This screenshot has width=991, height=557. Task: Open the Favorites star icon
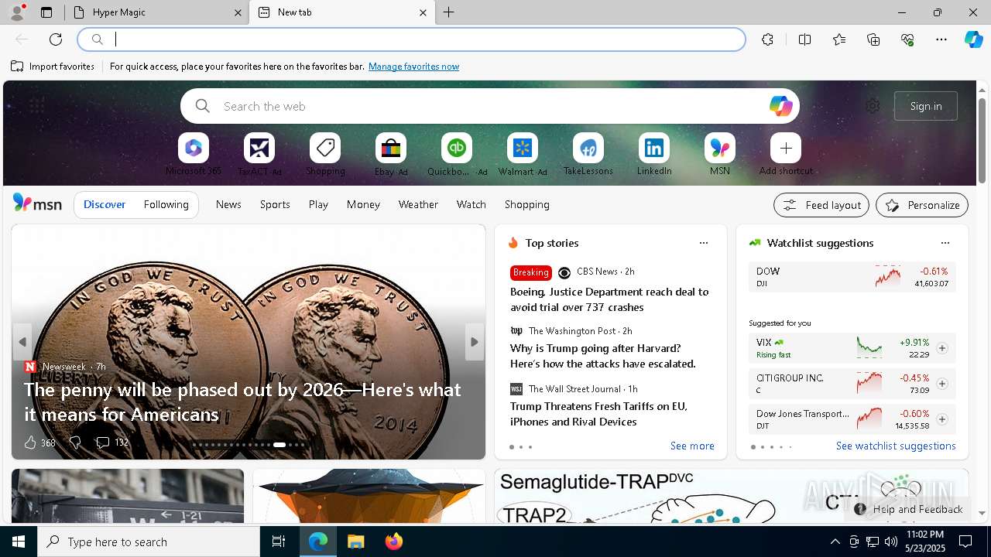pos(839,39)
